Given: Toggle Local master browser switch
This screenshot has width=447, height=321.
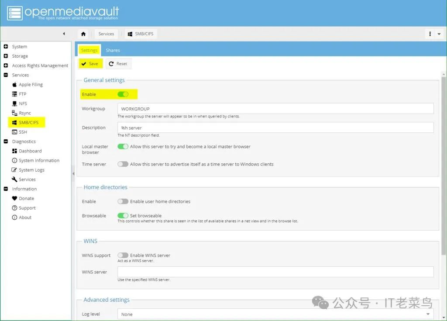Looking at the screenshot, I should click(x=123, y=146).
